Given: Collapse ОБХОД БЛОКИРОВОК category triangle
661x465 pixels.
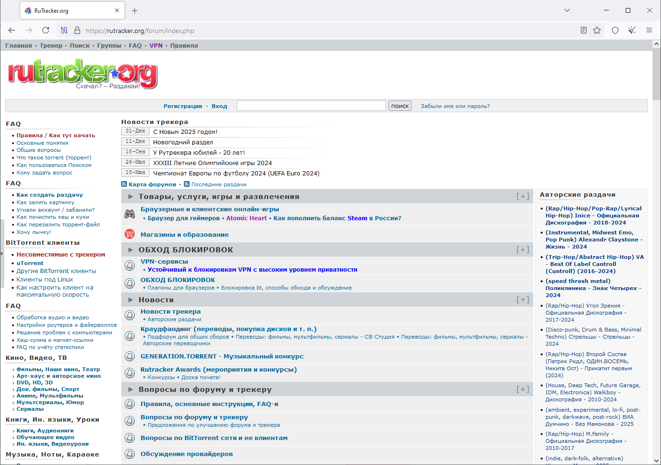Looking at the screenshot, I should click(131, 250).
